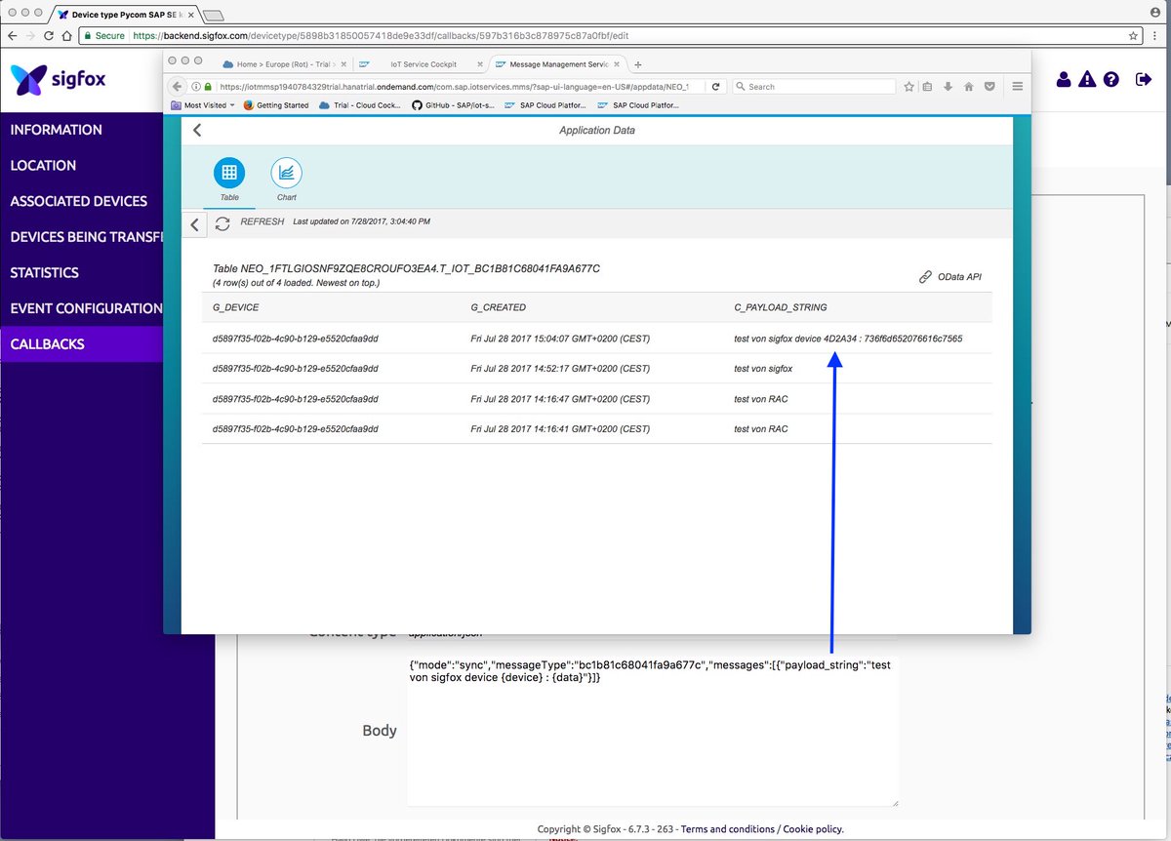
Task: Click Firefox reload button
Action: click(x=716, y=87)
